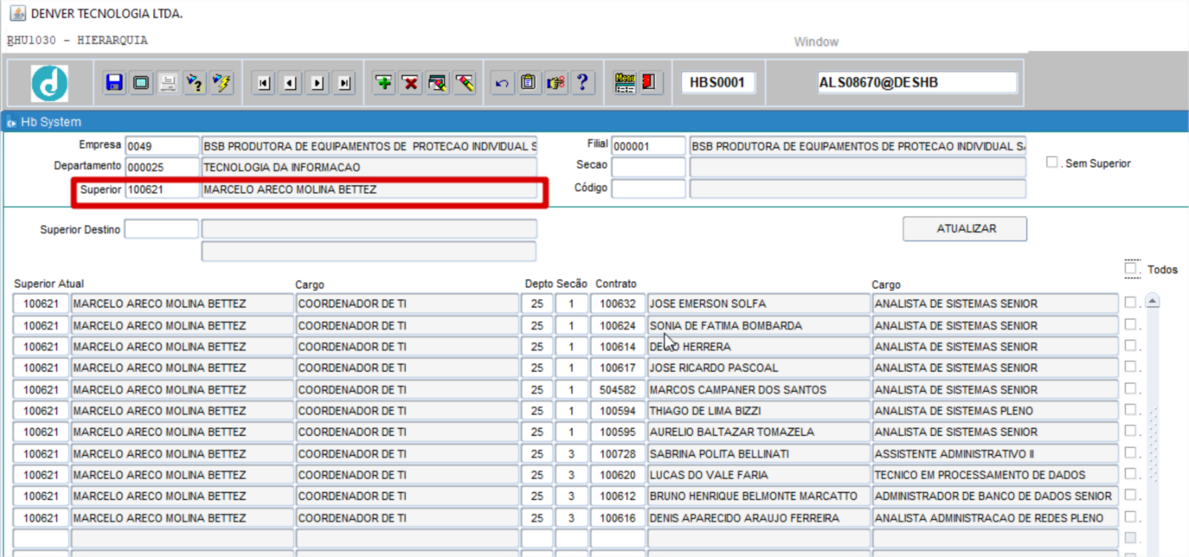Tick the Todos checkbox
This screenshot has width=1189, height=557.
1132,268
